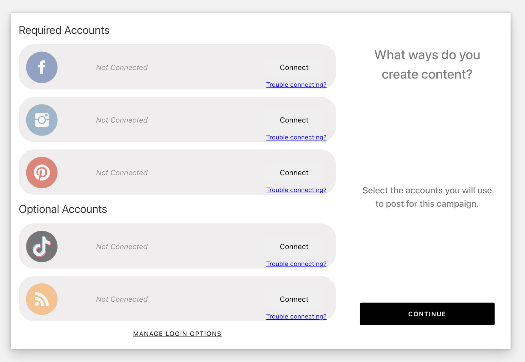Click the Facebook account icon
The image size is (525, 362).
(42, 67)
